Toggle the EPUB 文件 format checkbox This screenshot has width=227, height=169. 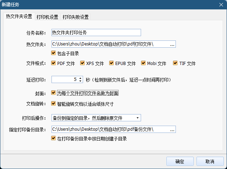click(x=111, y=63)
